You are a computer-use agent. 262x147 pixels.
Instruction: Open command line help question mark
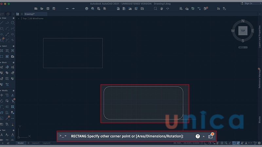tap(198, 136)
